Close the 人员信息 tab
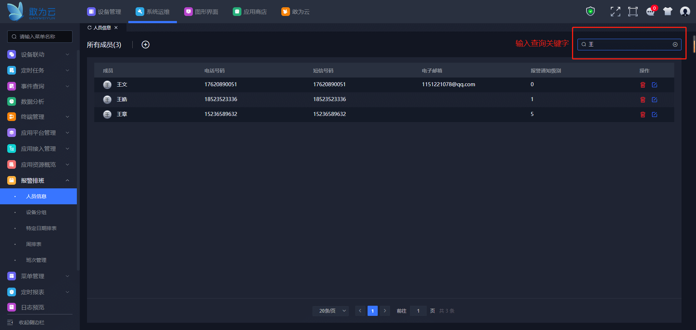Screen dimensions: 696x330 tap(116, 28)
